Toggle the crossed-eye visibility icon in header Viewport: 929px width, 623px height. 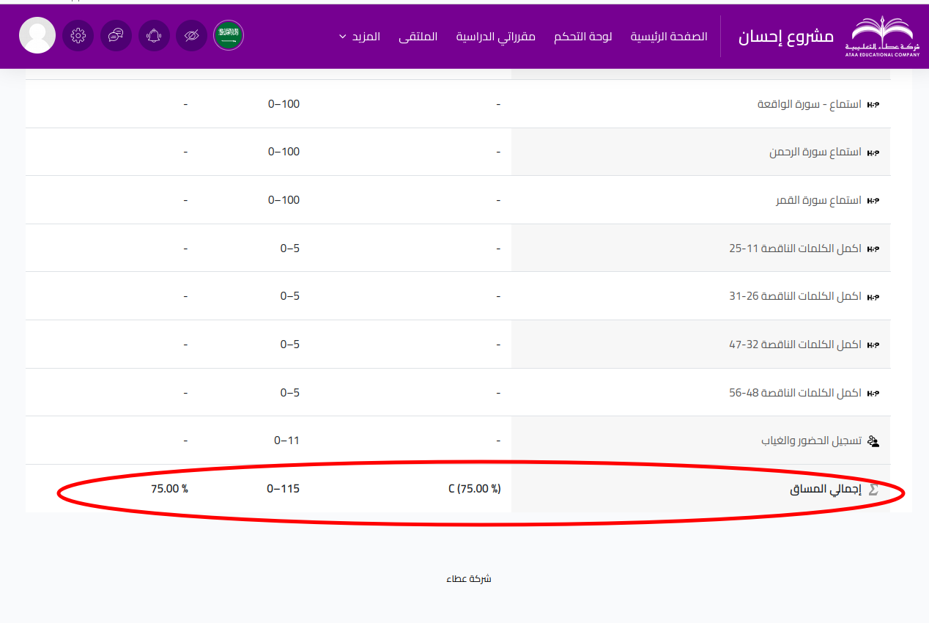click(x=191, y=35)
